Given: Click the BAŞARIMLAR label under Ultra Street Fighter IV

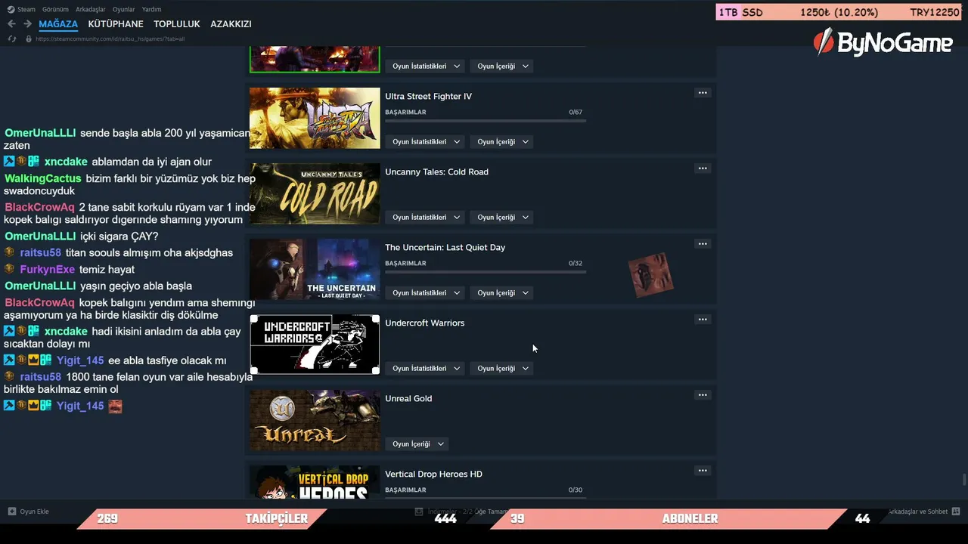Looking at the screenshot, I should 405,112.
